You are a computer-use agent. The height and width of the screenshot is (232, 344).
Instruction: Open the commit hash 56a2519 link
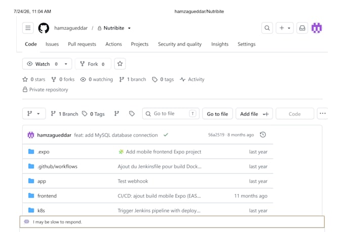(216, 135)
